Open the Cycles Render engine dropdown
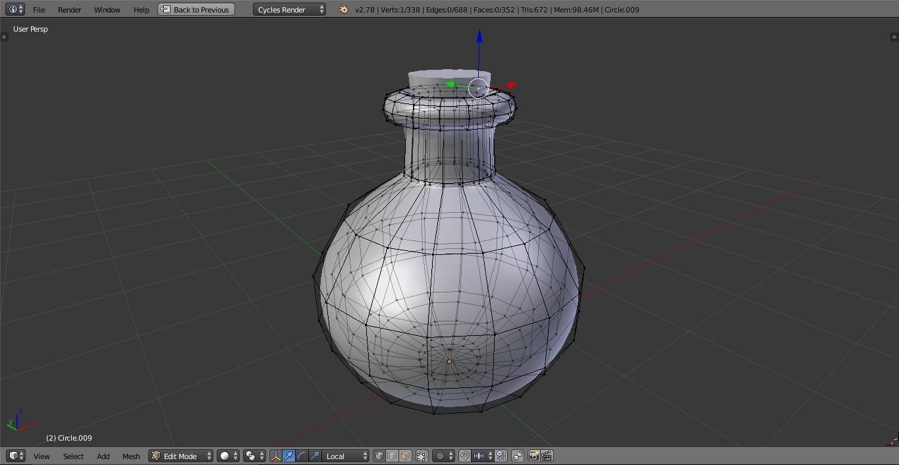The image size is (899, 465). click(x=290, y=10)
